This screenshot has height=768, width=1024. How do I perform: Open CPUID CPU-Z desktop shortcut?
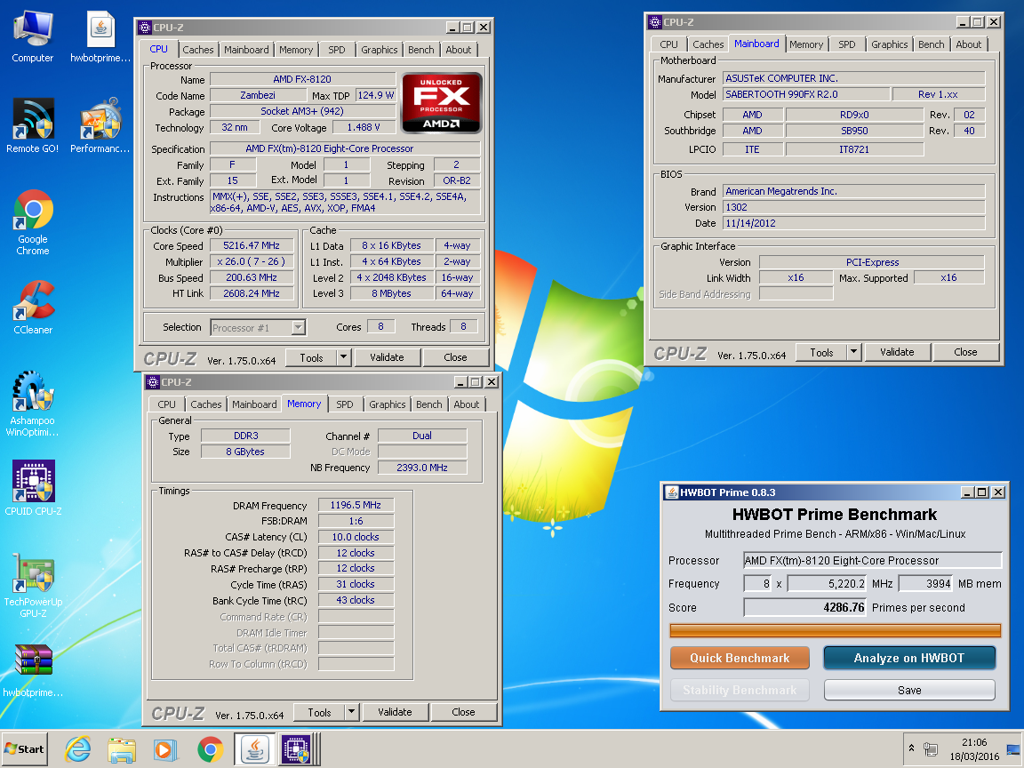(33, 489)
